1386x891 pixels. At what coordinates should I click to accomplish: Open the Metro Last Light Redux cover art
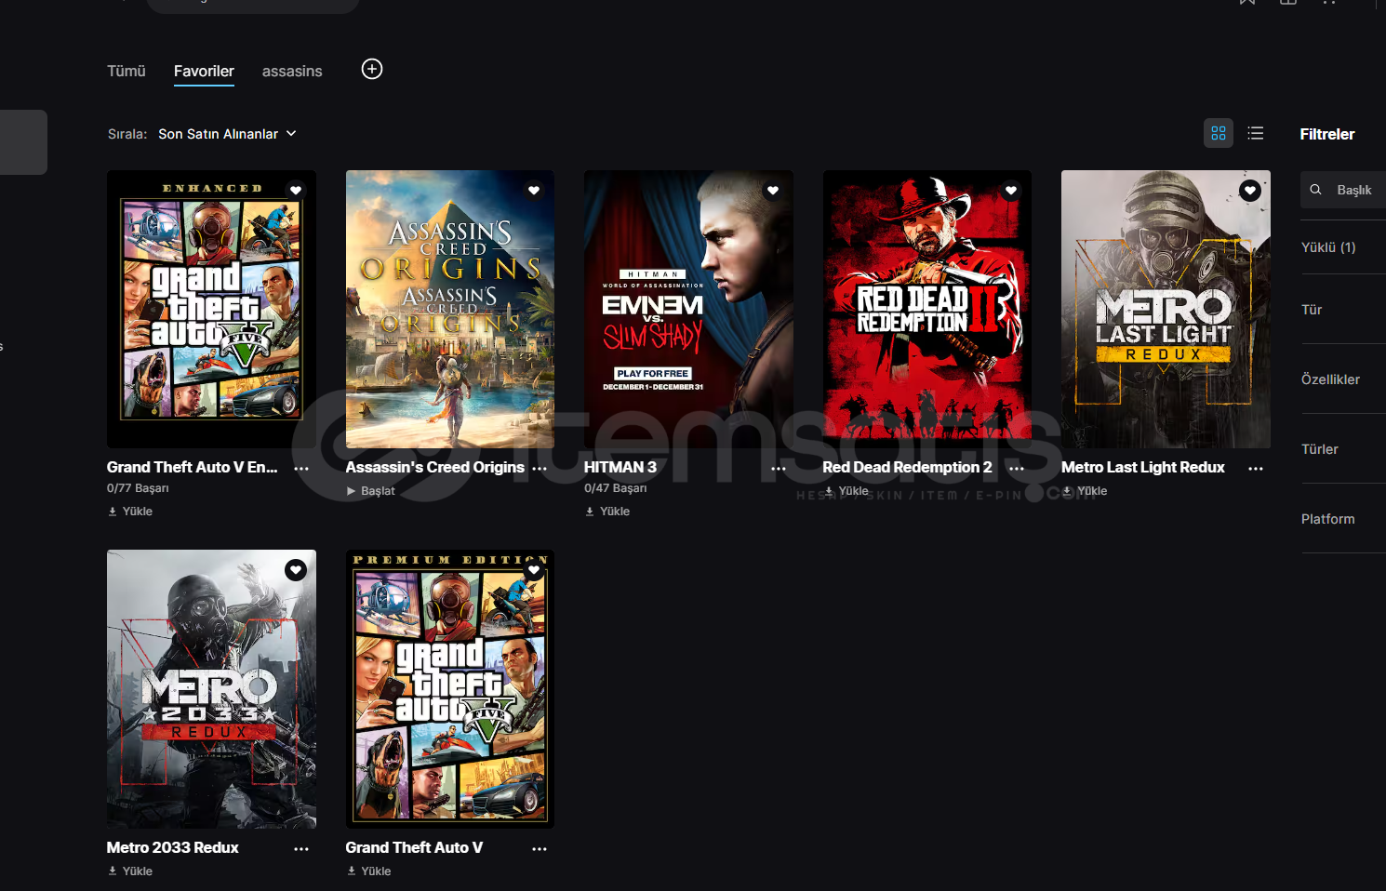[1166, 309]
